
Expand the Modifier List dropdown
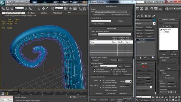tap(154, 23)
